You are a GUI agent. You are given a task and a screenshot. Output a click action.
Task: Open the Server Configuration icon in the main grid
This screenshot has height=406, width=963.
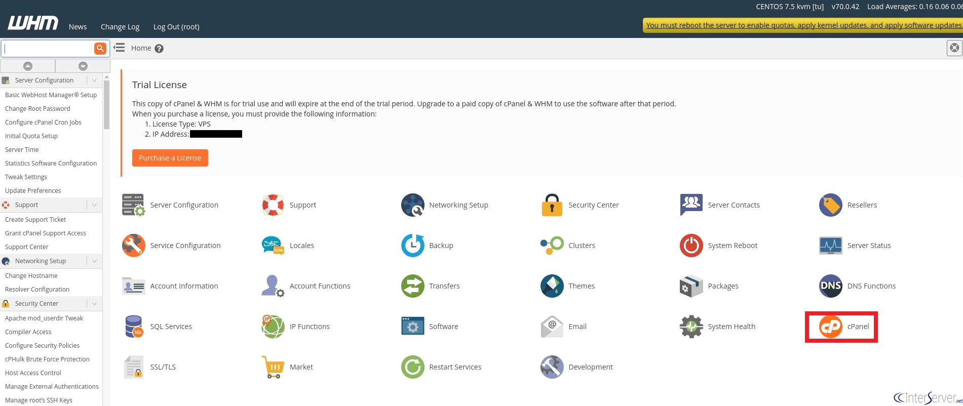[134, 205]
